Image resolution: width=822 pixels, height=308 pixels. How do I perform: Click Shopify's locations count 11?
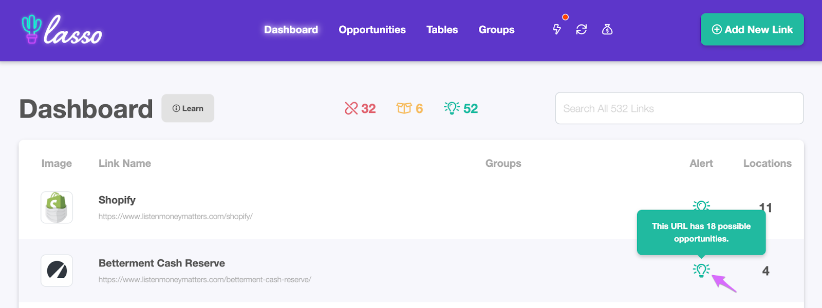[x=765, y=207]
